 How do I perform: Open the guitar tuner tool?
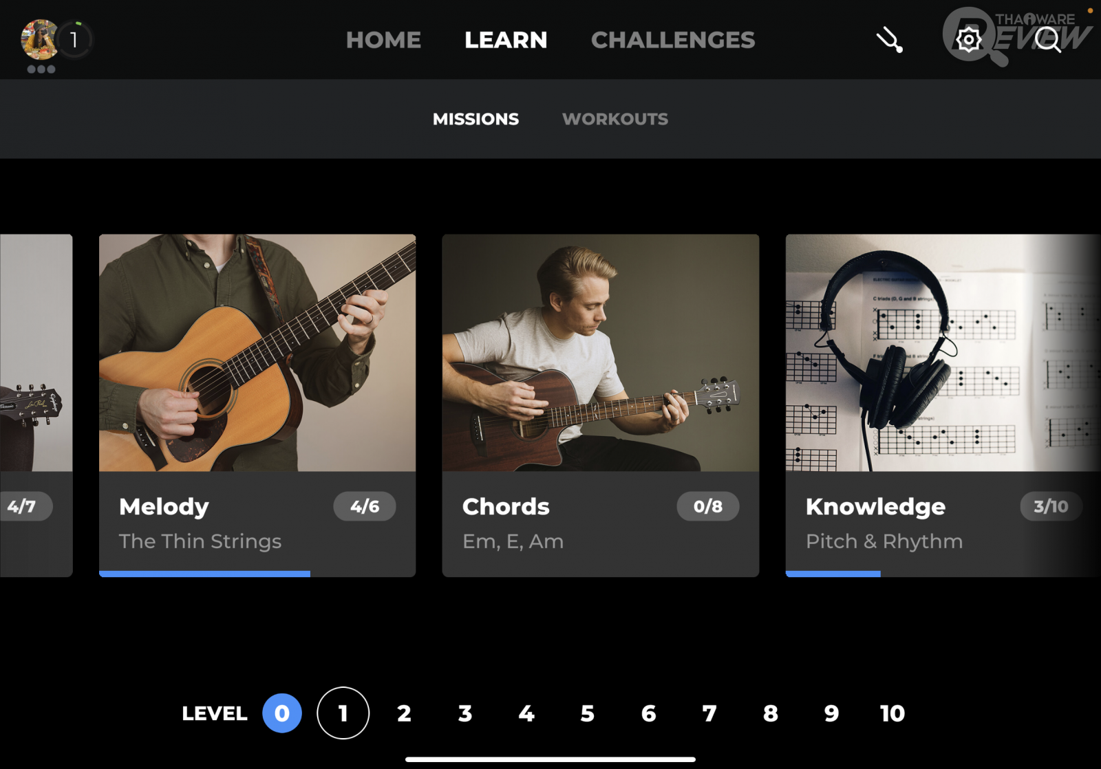point(889,40)
